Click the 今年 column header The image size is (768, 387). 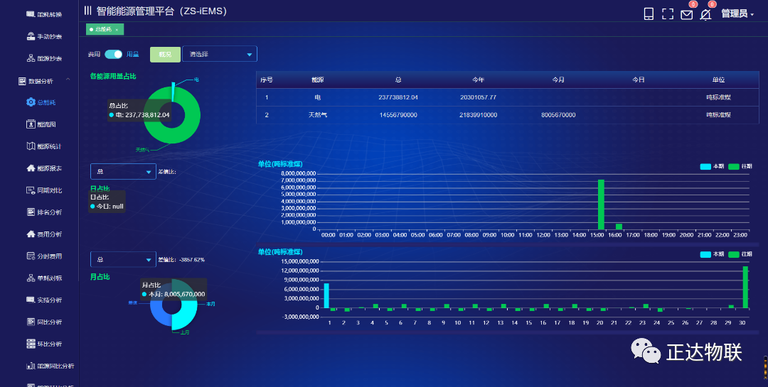(x=478, y=80)
